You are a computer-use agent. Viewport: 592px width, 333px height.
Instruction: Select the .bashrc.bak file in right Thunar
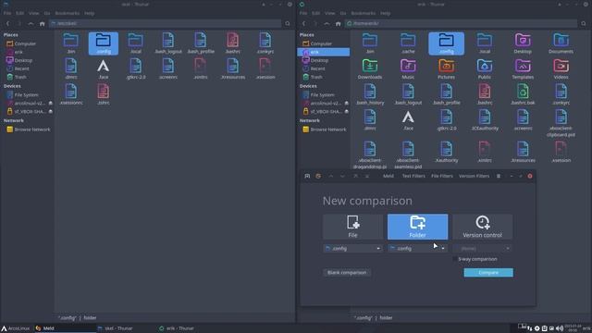[523, 94]
